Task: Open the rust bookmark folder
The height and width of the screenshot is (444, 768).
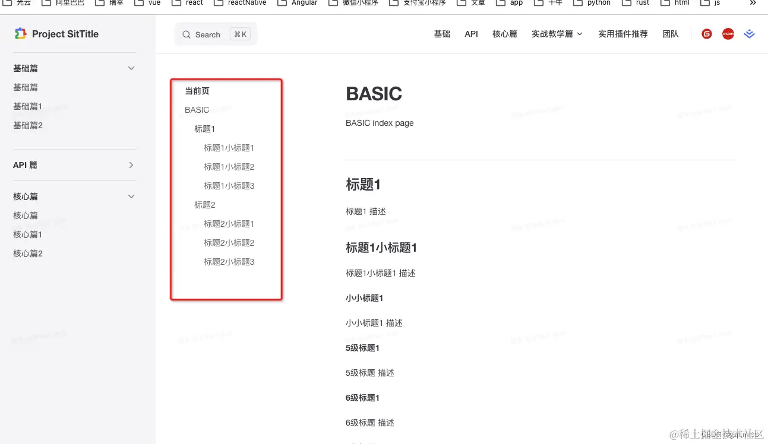Action: (636, 2)
